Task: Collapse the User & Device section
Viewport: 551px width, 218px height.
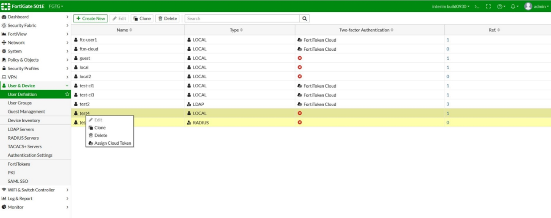Action: point(67,86)
